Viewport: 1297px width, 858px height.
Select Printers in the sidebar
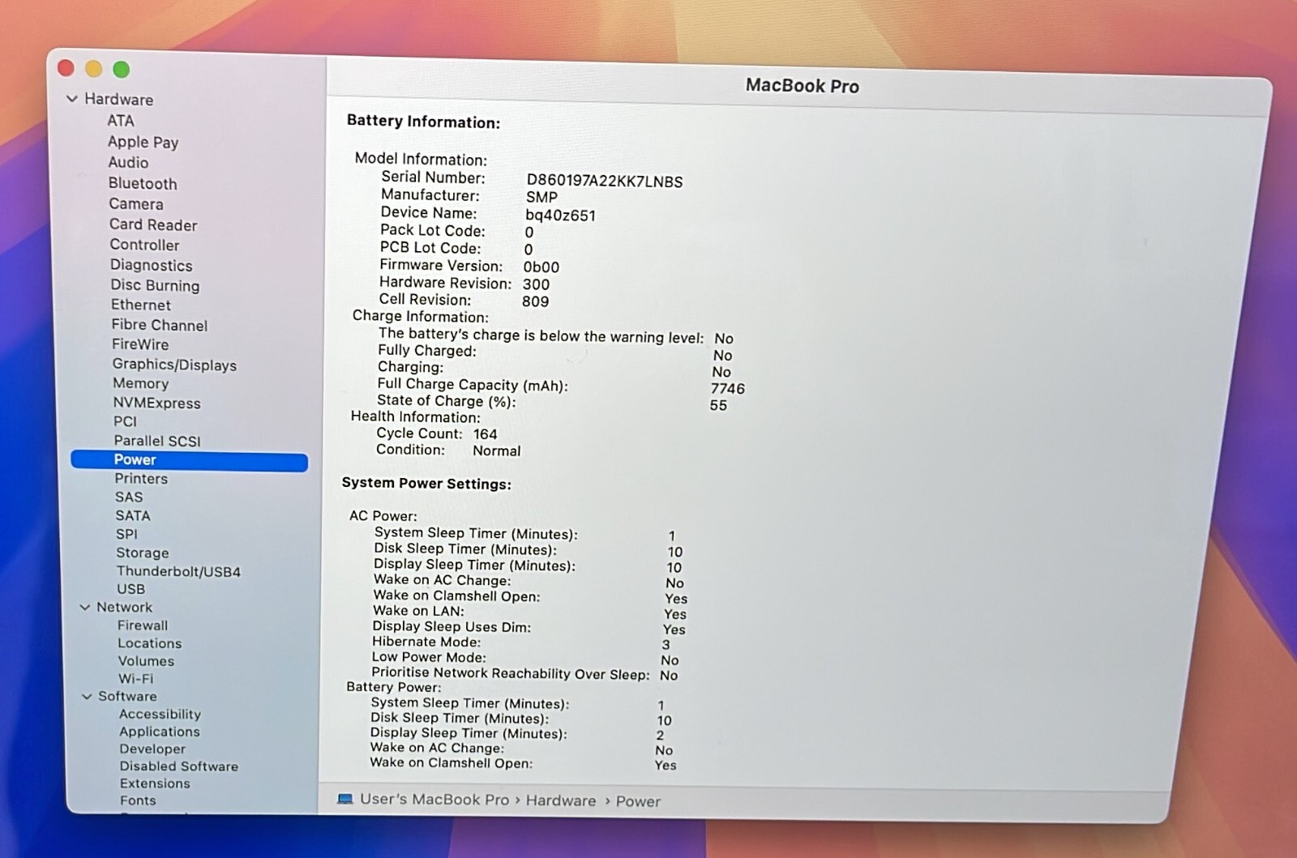tap(141, 479)
